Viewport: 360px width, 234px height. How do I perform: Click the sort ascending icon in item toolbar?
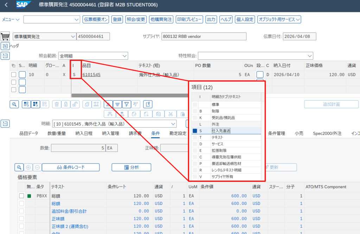click(108, 104)
